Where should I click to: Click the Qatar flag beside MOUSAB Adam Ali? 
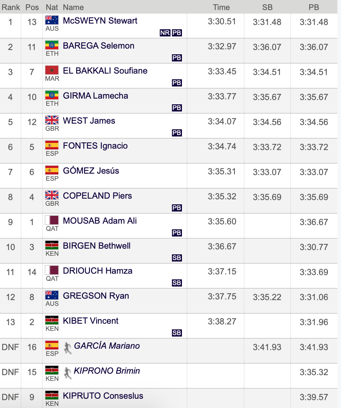pyautogui.click(x=52, y=220)
